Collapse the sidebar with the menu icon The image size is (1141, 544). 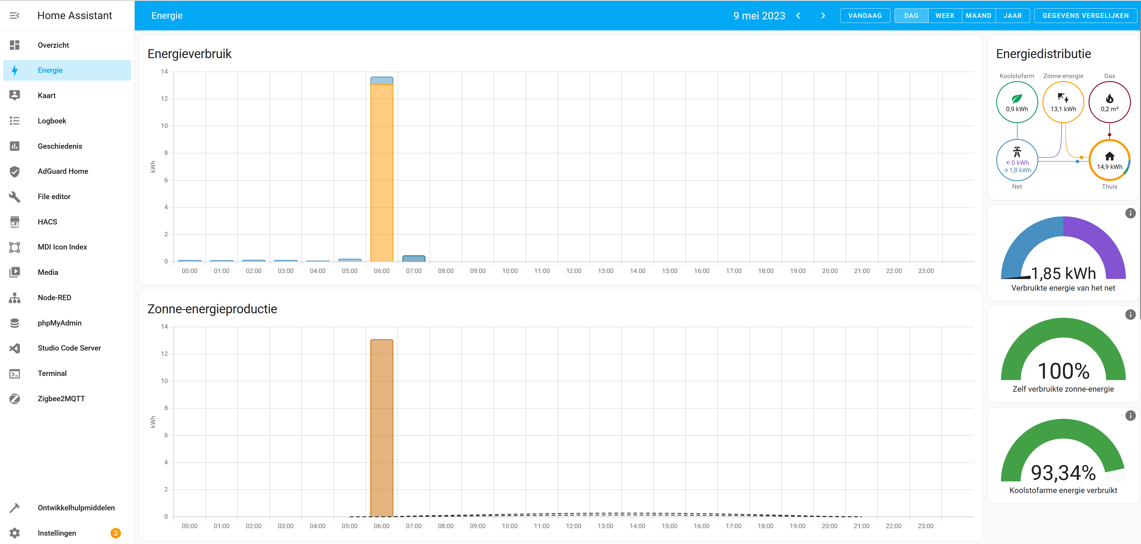(15, 16)
